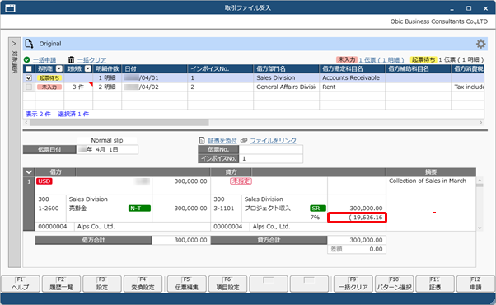Click the F11 証憑 button

[435, 284]
